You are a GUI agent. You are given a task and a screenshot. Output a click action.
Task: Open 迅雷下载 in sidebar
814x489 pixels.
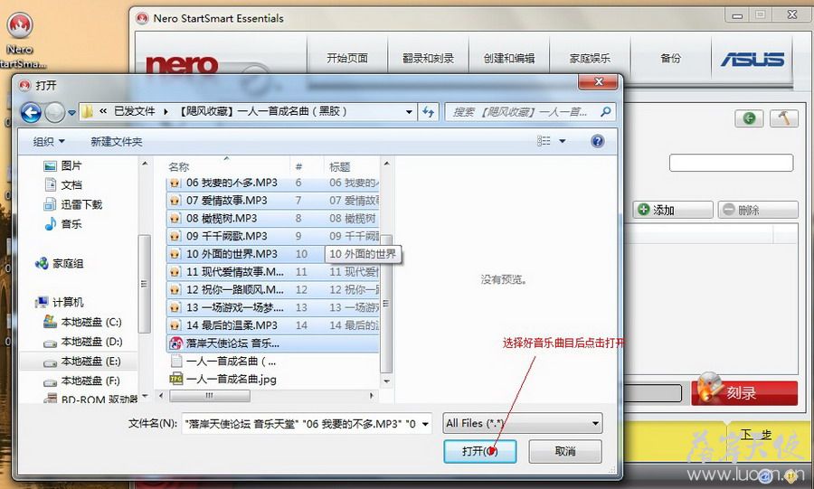[72, 204]
